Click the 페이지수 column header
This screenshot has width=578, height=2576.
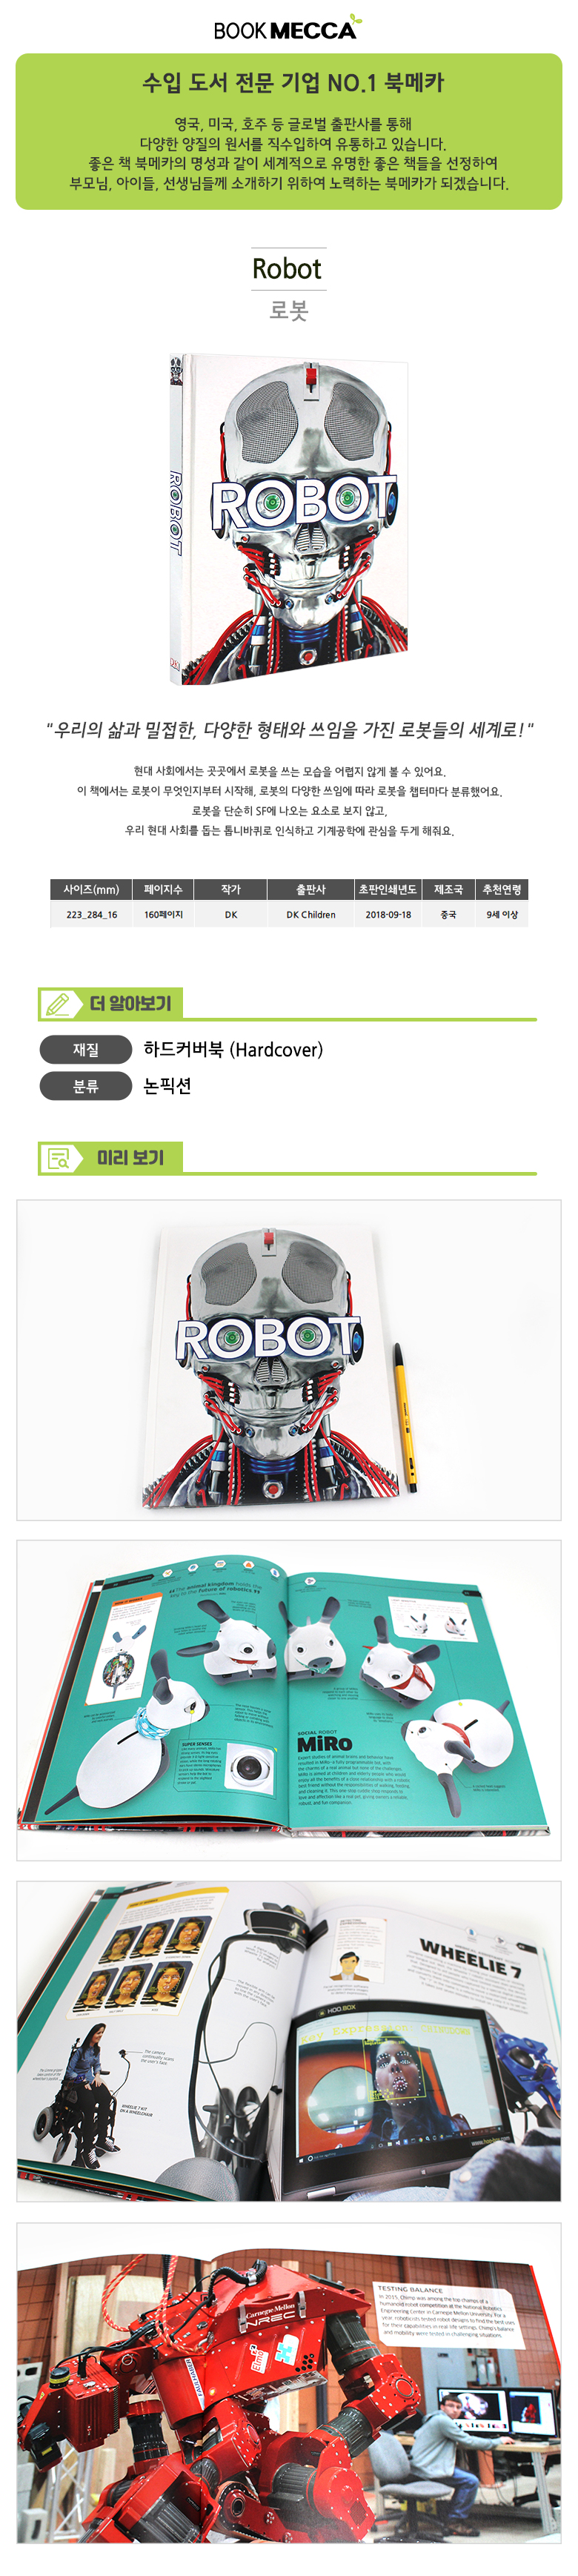[163, 889]
